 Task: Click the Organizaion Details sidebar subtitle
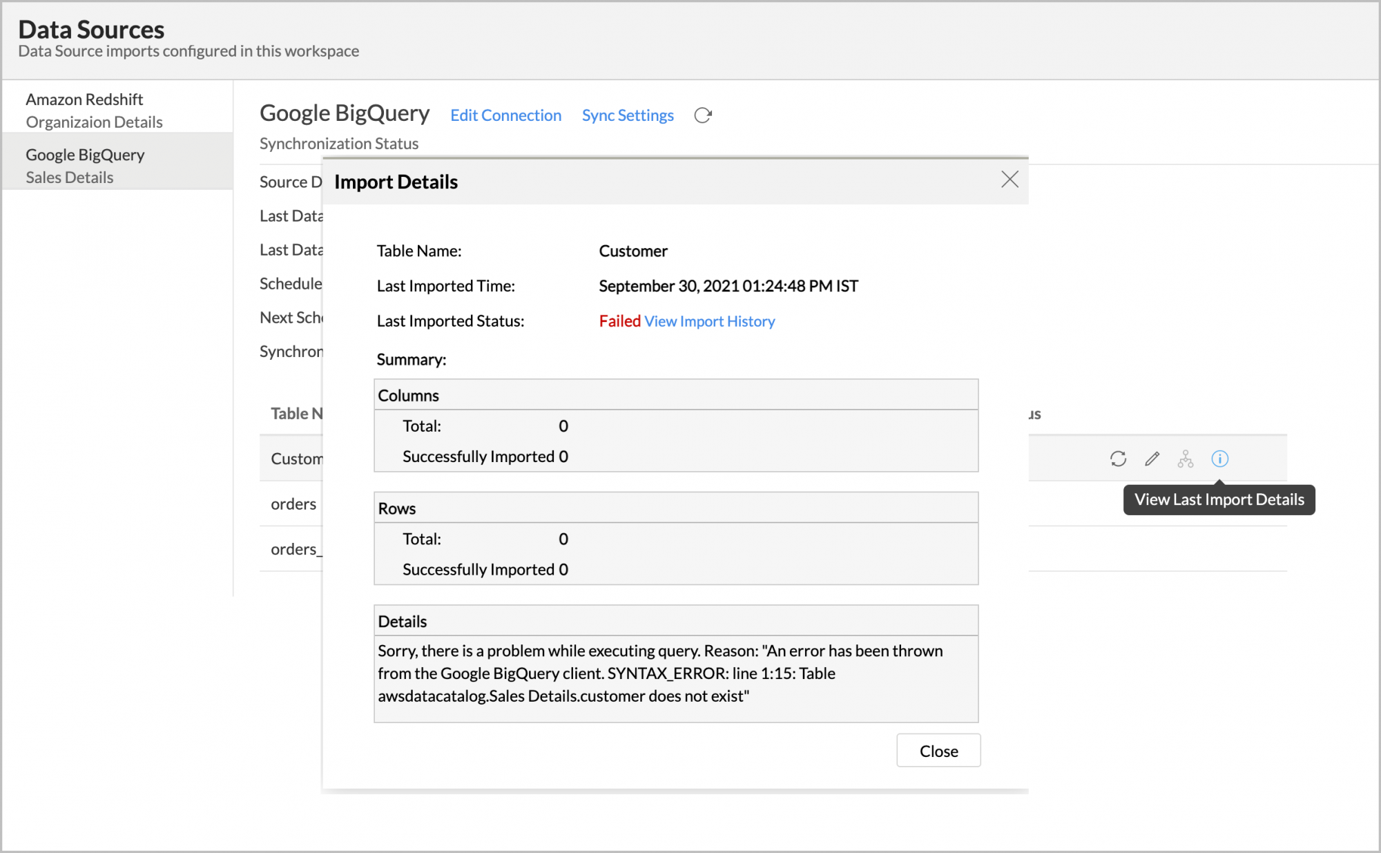[x=94, y=122]
